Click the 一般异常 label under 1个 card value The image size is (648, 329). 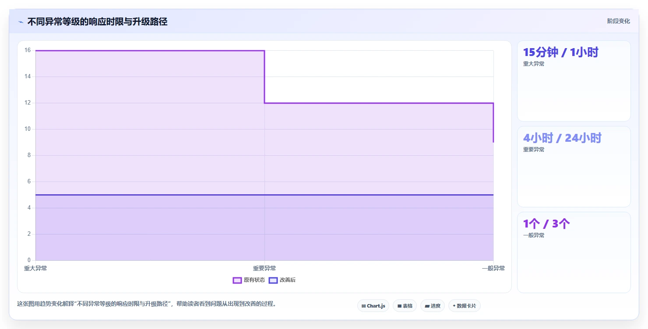pyautogui.click(x=534, y=235)
